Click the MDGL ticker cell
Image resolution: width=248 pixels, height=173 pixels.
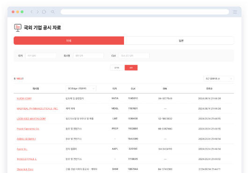[x=115, y=108]
